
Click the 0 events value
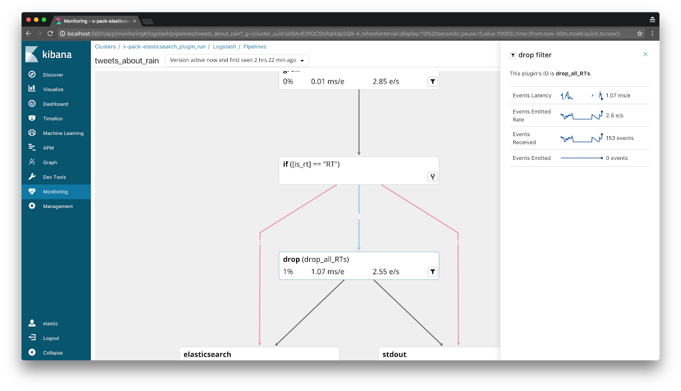click(x=617, y=158)
